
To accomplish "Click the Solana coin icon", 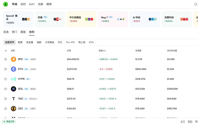I will (x=13, y=89).
